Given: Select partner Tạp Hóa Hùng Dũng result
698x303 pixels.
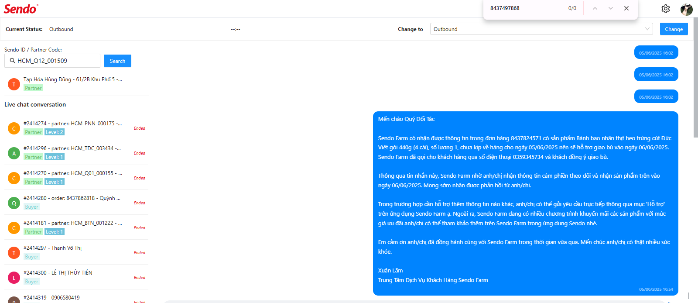Looking at the screenshot, I should click(x=76, y=84).
